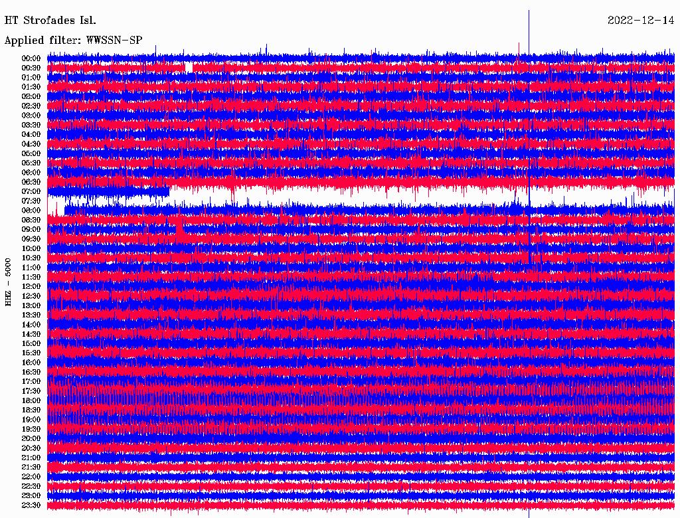Select the 15:30 time label
Image resolution: width=680 pixels, height=518 pixels.
(x=31, y=353)
